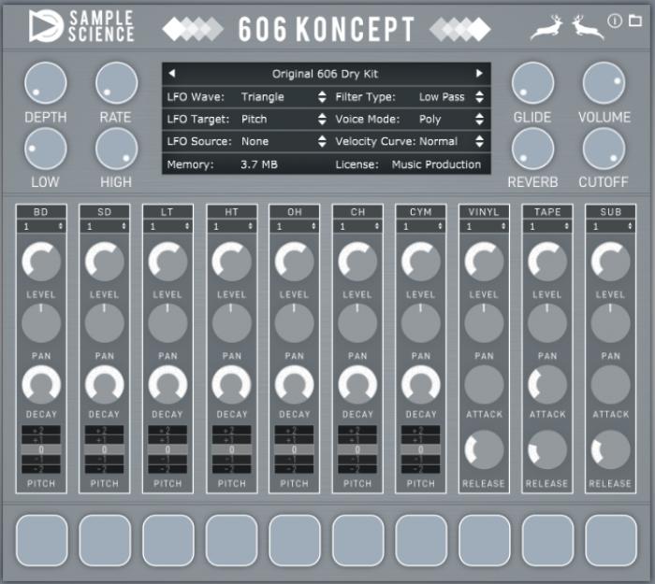
Task: Open the VINYL sample number selector
Action: pyautogui.click(x=484, y=226)
